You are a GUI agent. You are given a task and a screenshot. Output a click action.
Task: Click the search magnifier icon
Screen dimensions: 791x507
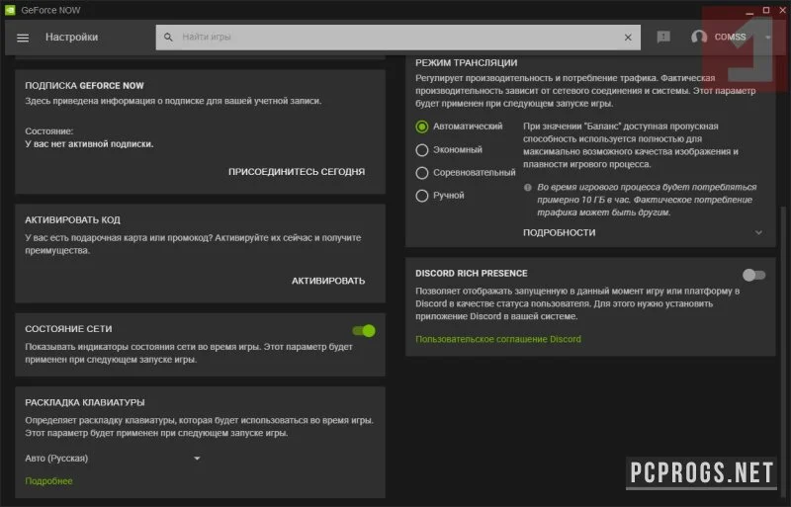pos(168,38)
